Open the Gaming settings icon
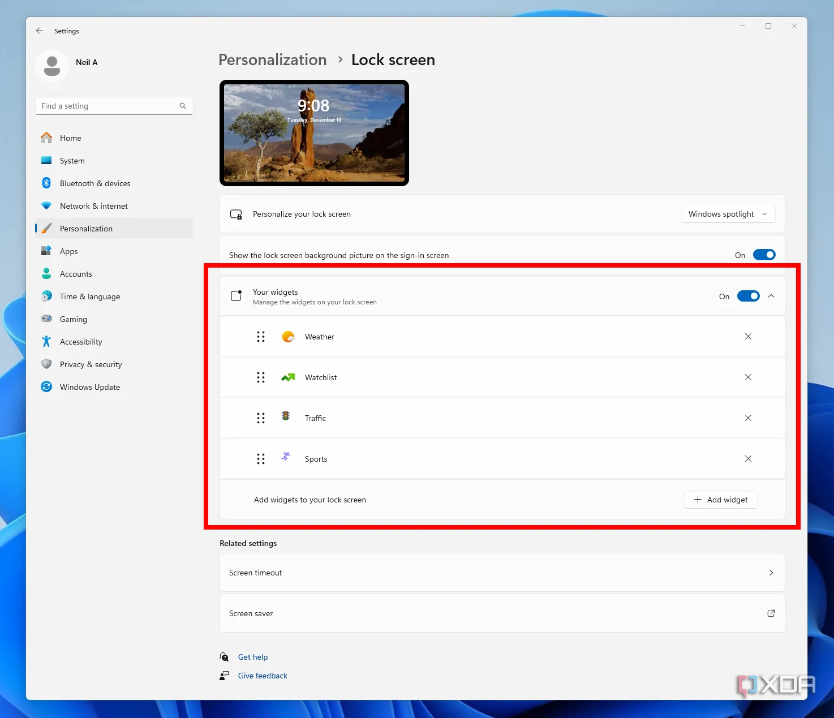Screen dimensions: 834x718 point(46,319)
